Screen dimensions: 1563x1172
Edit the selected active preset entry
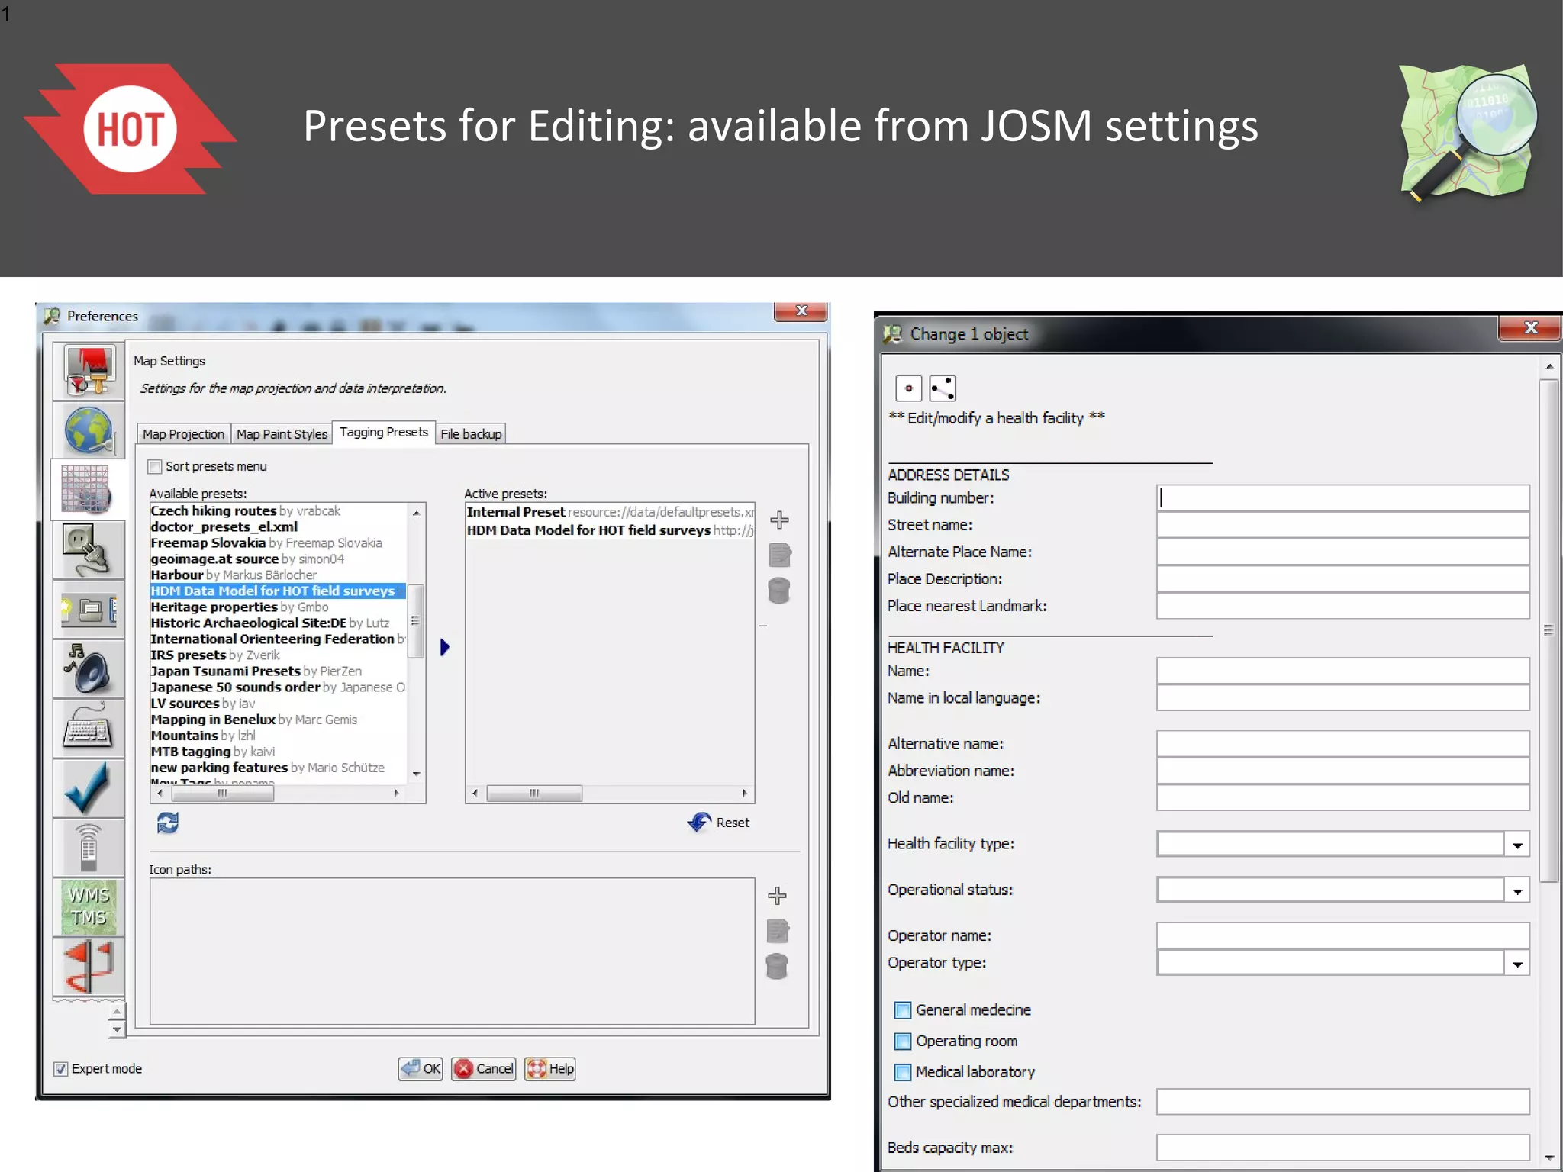pos(779,555)
